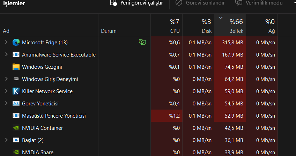This screenshot has height=156, width=296.
Task: Click the NVIDIA Container icon
Action: (16, 128)
